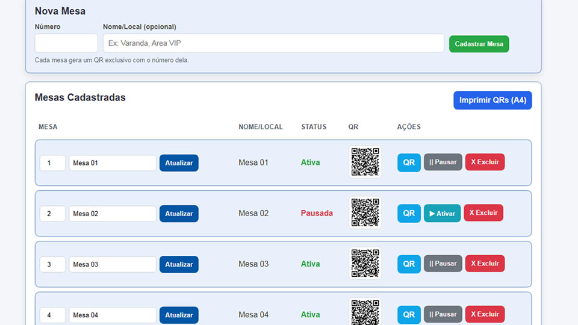Image resolution: width=578 pixels, height=325 pixels.
Task: Focus the Número input field in Nova Mesa
Action: (x=66, y=43)
